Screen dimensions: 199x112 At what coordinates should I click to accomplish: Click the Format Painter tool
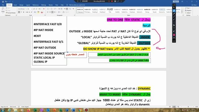point(11,13)
